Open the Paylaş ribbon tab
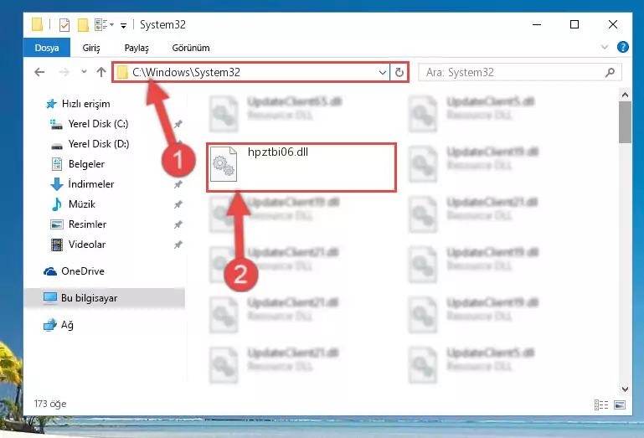644x438 pixels. (137, 48)
